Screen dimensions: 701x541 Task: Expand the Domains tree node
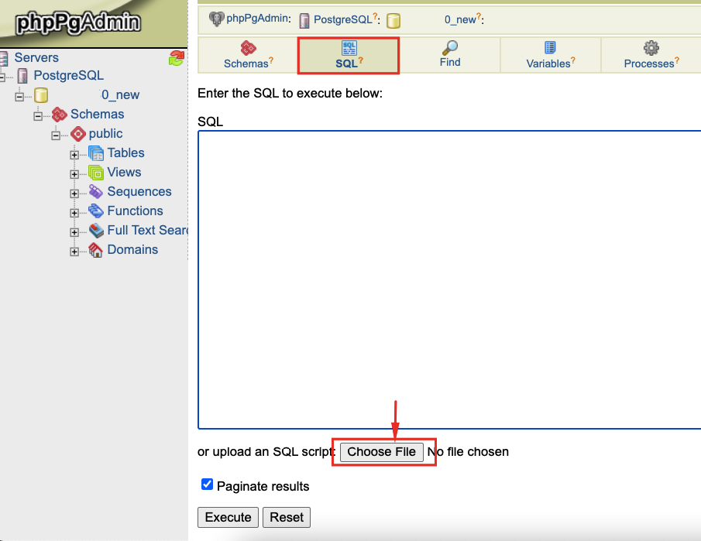pyautogui.click(x=74, y=252)
